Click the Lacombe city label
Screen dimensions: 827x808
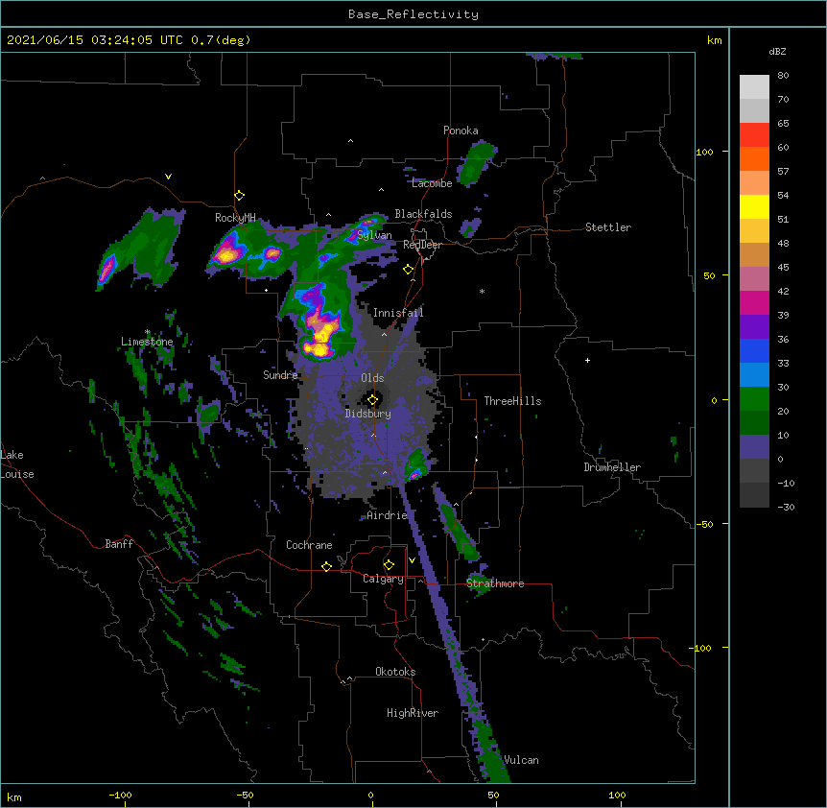pos(432,183)
